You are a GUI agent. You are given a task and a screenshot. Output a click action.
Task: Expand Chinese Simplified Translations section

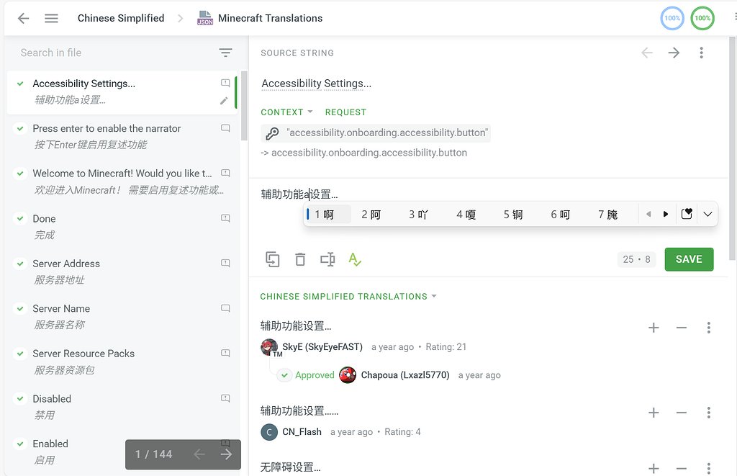coord(348,297)
